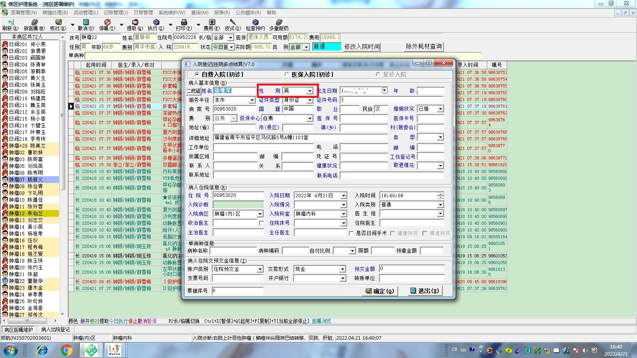Open 费用 fees from the toolbar

coord(212,25)
